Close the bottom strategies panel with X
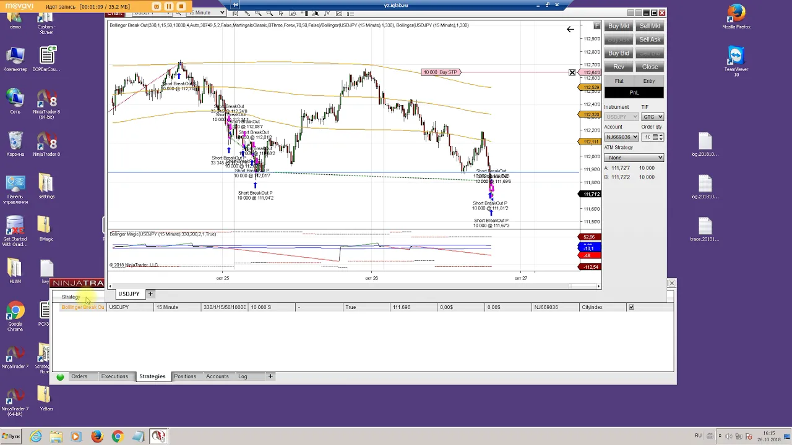This screenshot has width=792, height=445. click(671, 283)
